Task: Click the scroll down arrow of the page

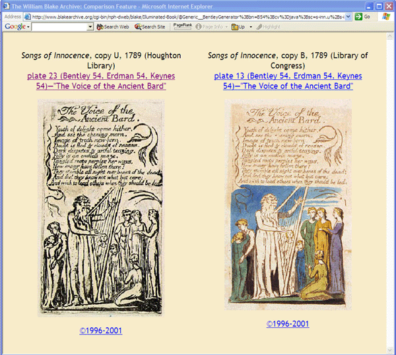Action: tap(389, 350)
